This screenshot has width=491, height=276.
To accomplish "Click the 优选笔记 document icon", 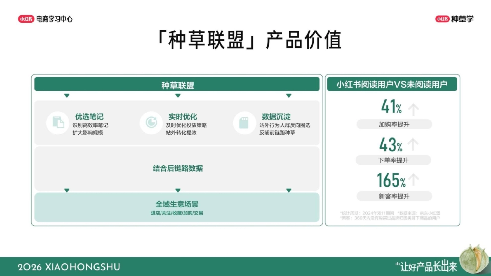I will pyautogui.click(x=58, y=123).
